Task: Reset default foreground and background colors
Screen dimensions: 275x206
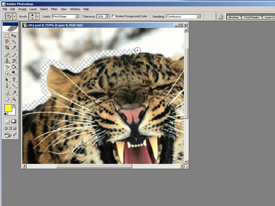Action: click(6, 114)
